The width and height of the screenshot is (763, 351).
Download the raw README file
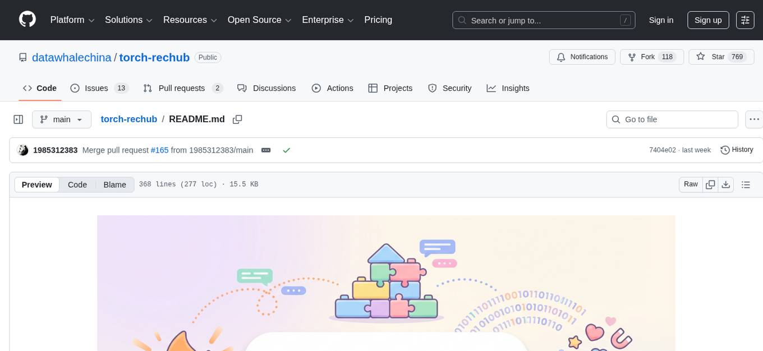pyautogui.click(x=726, y=184)
